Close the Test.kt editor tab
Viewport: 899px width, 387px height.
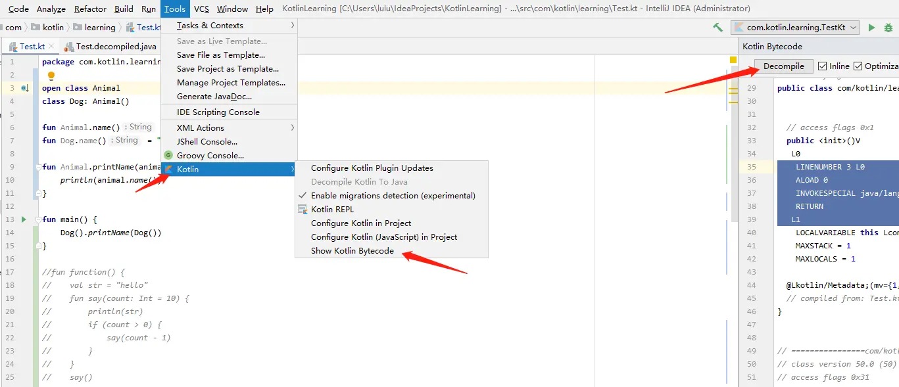pos(52,47)
